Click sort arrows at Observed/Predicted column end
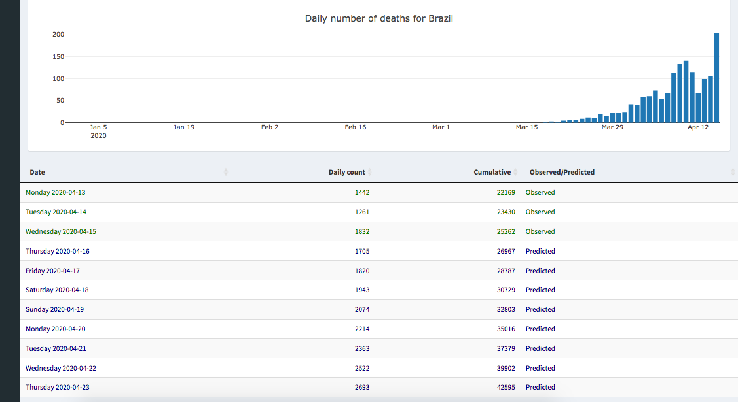The height and width of the screenshot is (402, 738). pyautogui.click(x=732, y=172)
